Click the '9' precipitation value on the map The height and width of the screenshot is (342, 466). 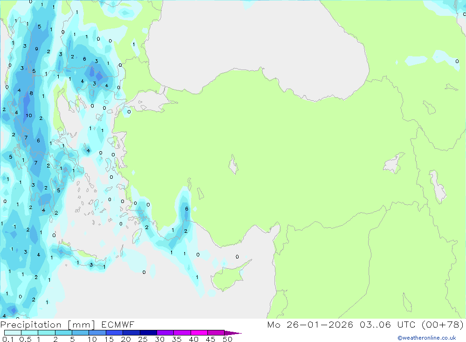[36, 49]
